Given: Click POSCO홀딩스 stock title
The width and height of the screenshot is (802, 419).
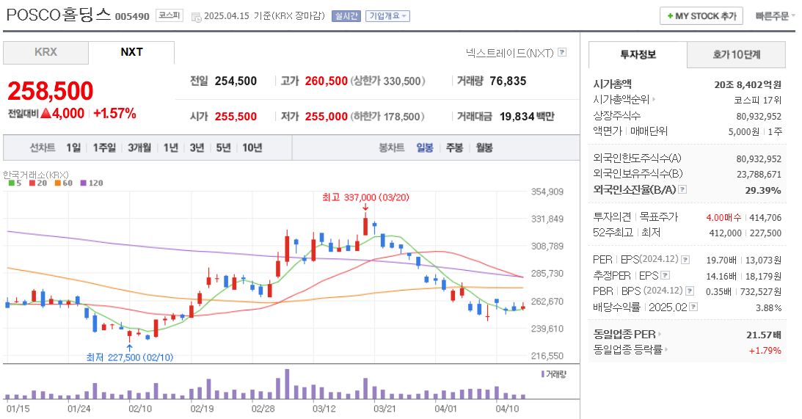Looking at the screenshot, I should (58, 15).
